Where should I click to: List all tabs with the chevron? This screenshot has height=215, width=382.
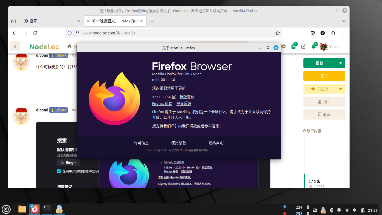click(344, 21)
